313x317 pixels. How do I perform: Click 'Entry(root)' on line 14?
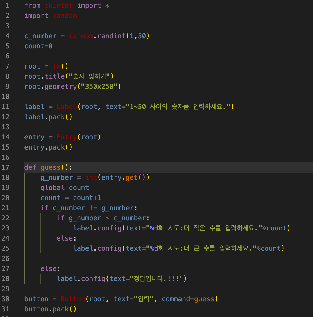point(79,137)
